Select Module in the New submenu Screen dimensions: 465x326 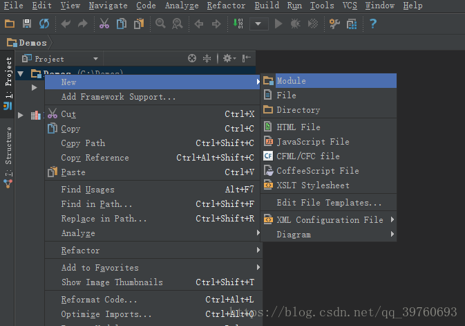tap(328, 81)
